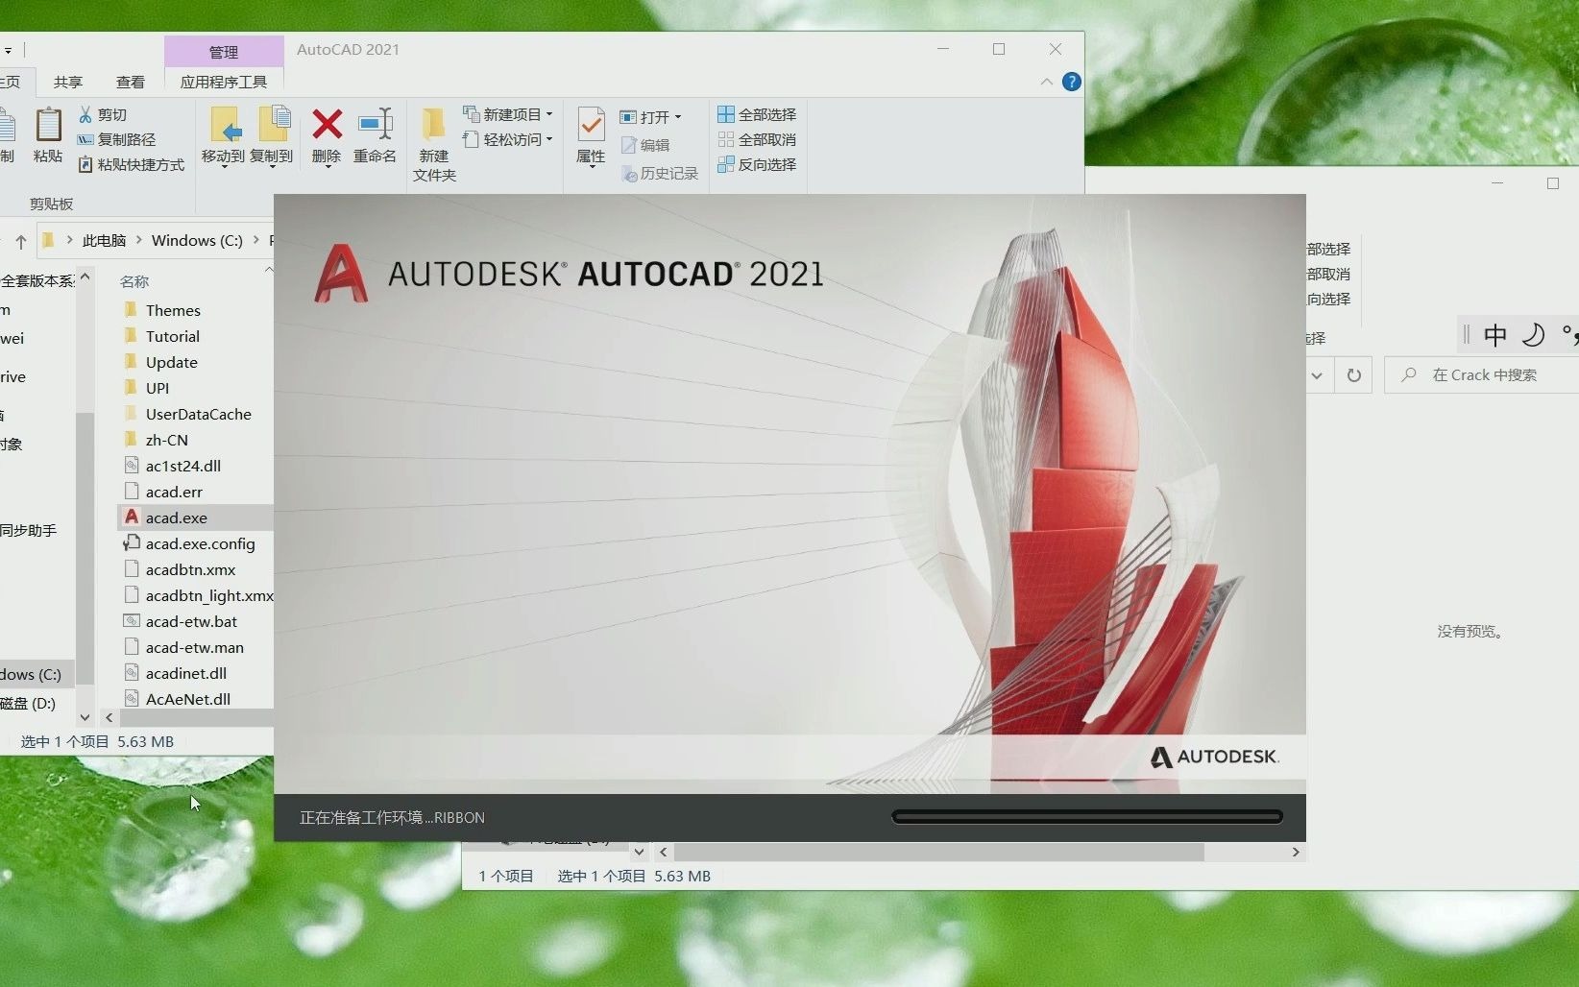Click the Manage (管理) contextual tab
The image size is (1579, 987).
[224, 52]
